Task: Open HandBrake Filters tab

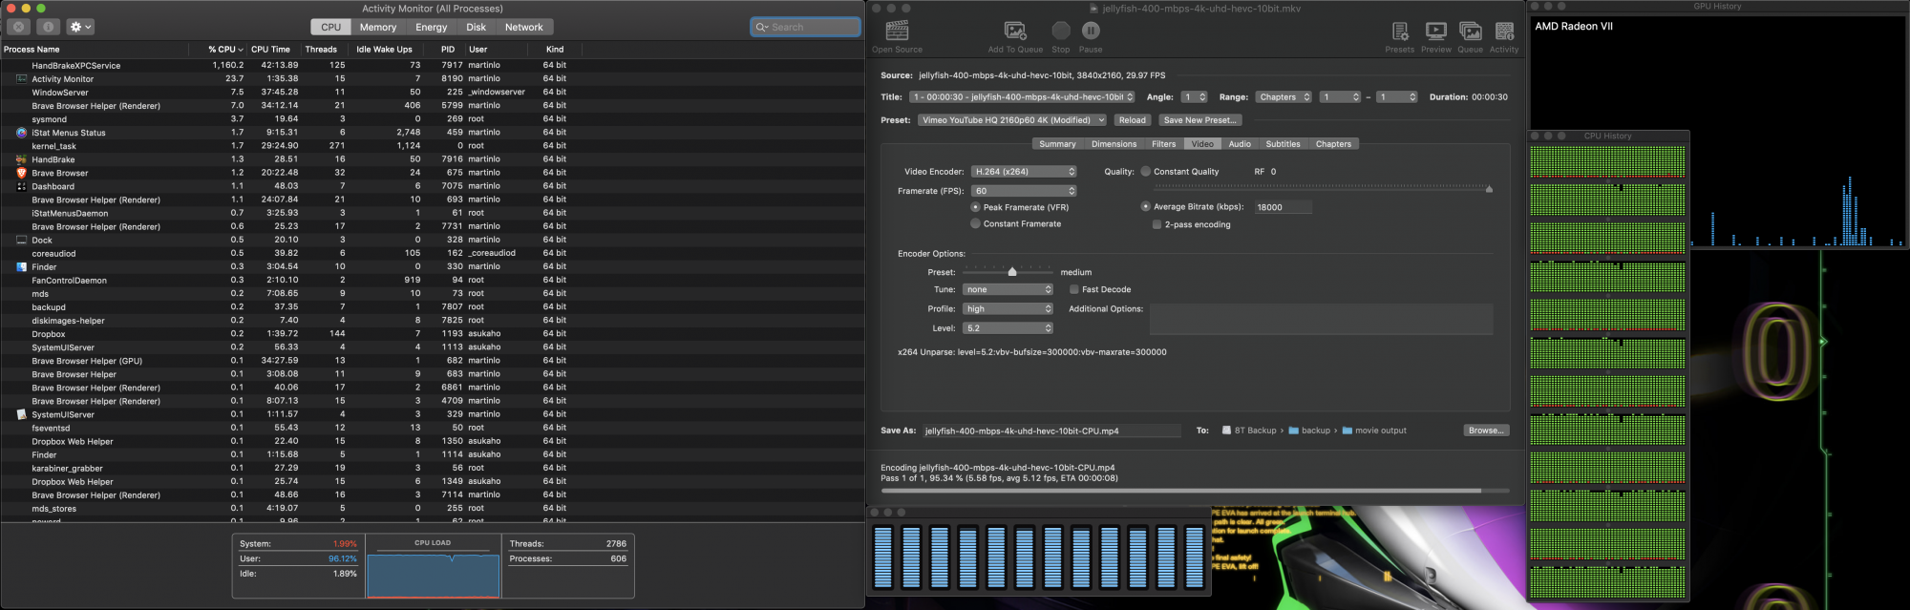Action: 1163,144
